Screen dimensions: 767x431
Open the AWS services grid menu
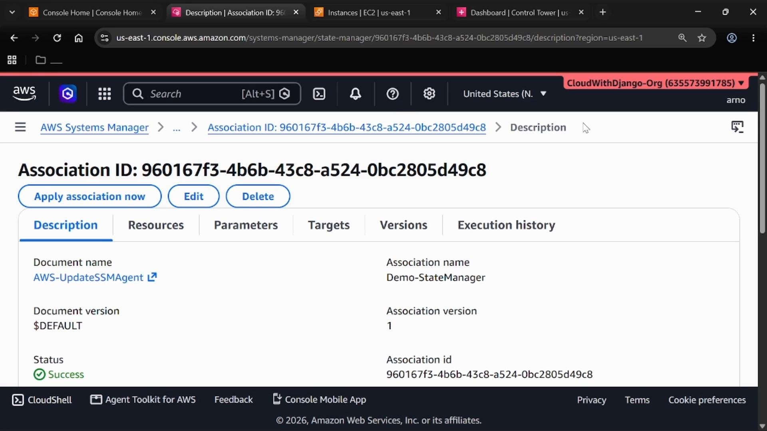click(x=105, y=94)
